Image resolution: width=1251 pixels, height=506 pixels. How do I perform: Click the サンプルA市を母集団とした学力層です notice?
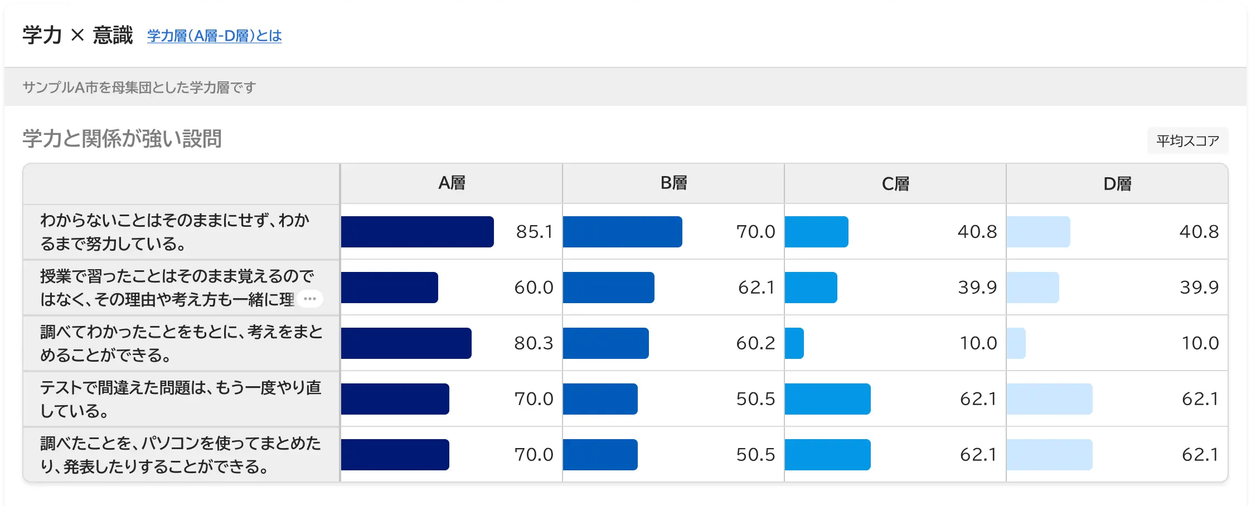point(138,86)
